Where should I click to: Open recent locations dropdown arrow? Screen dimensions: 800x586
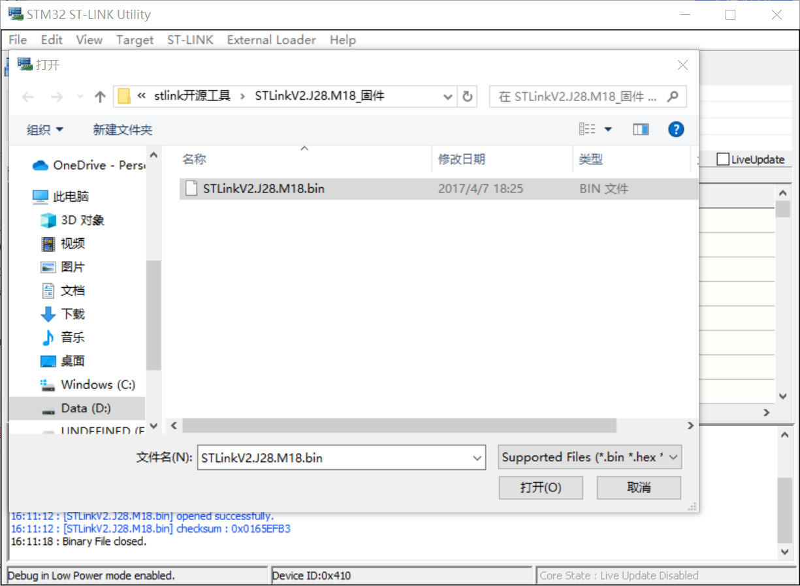click(80, 97)
